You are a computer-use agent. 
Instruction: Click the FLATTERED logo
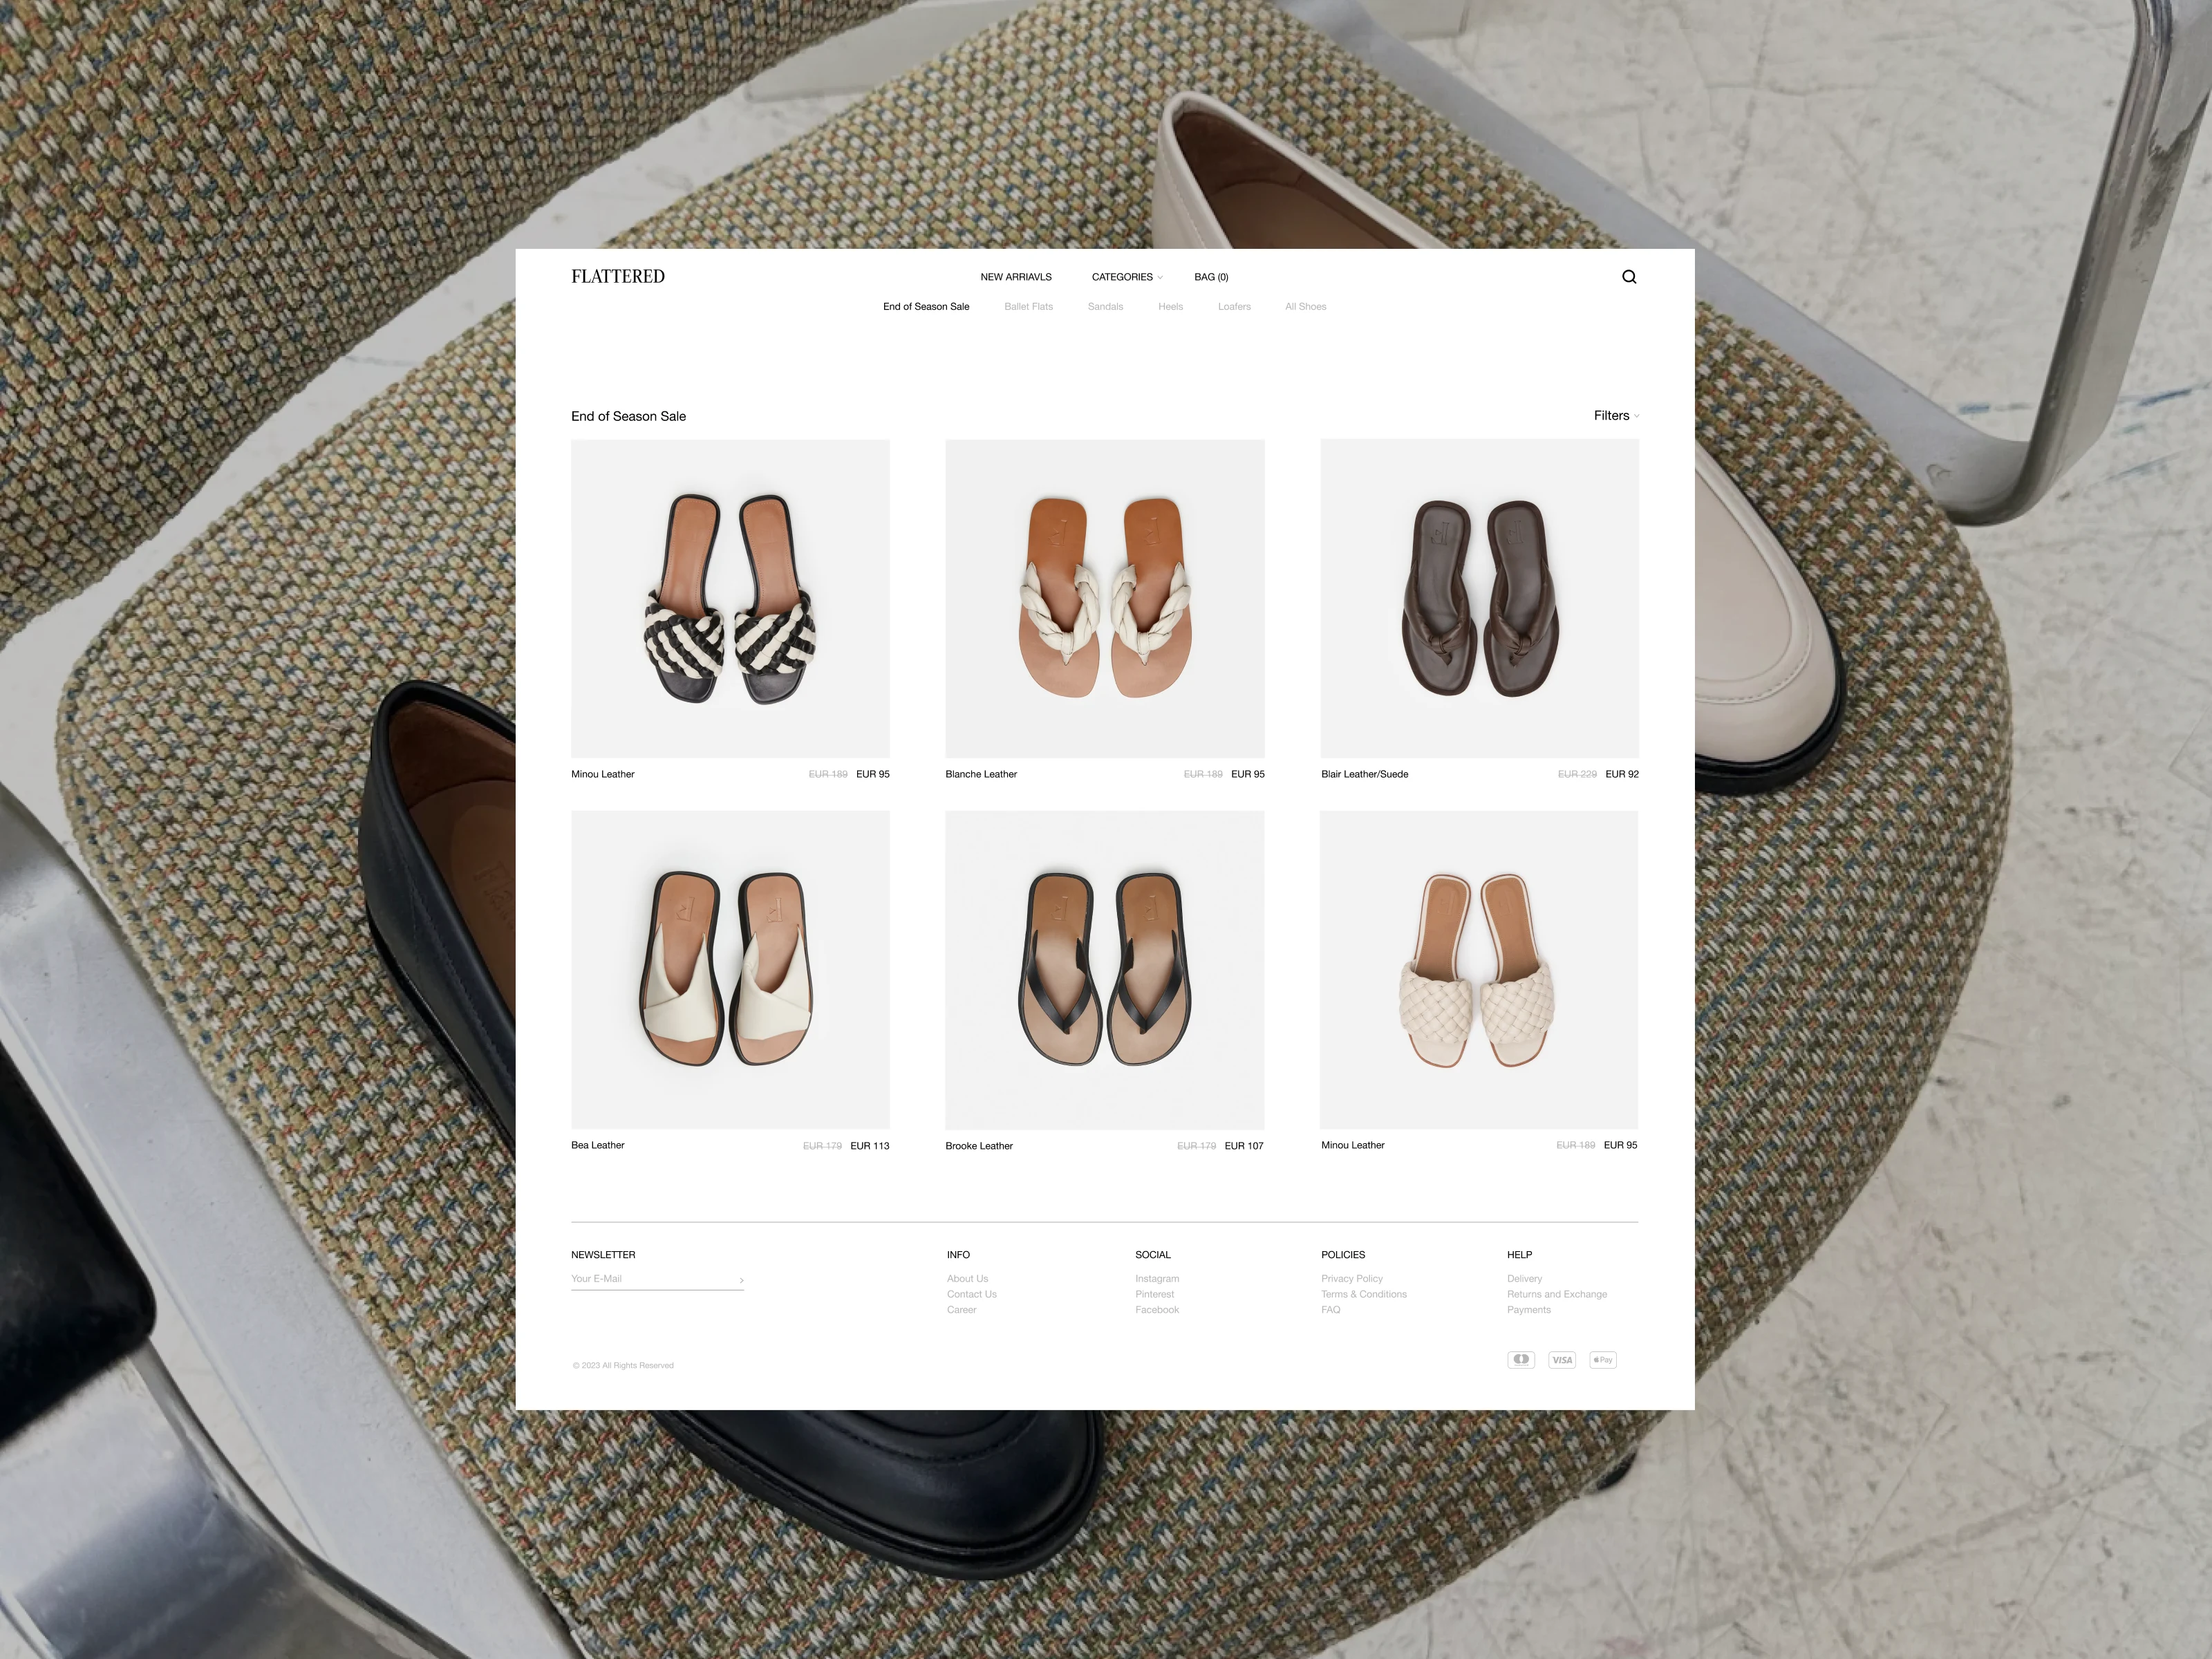tap(617, 277)
